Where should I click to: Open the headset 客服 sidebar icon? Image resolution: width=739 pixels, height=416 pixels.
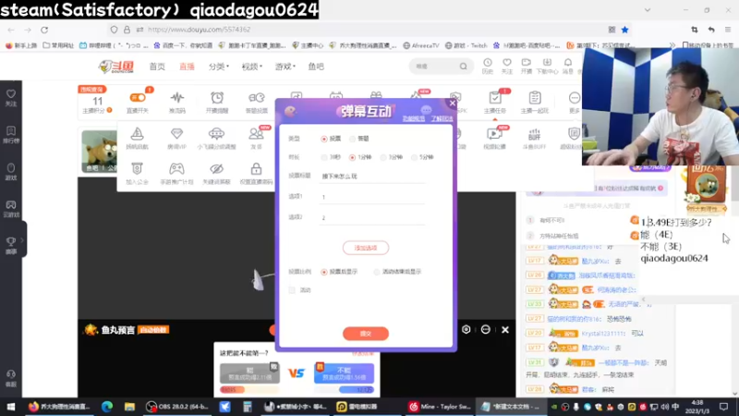point(11,379)
